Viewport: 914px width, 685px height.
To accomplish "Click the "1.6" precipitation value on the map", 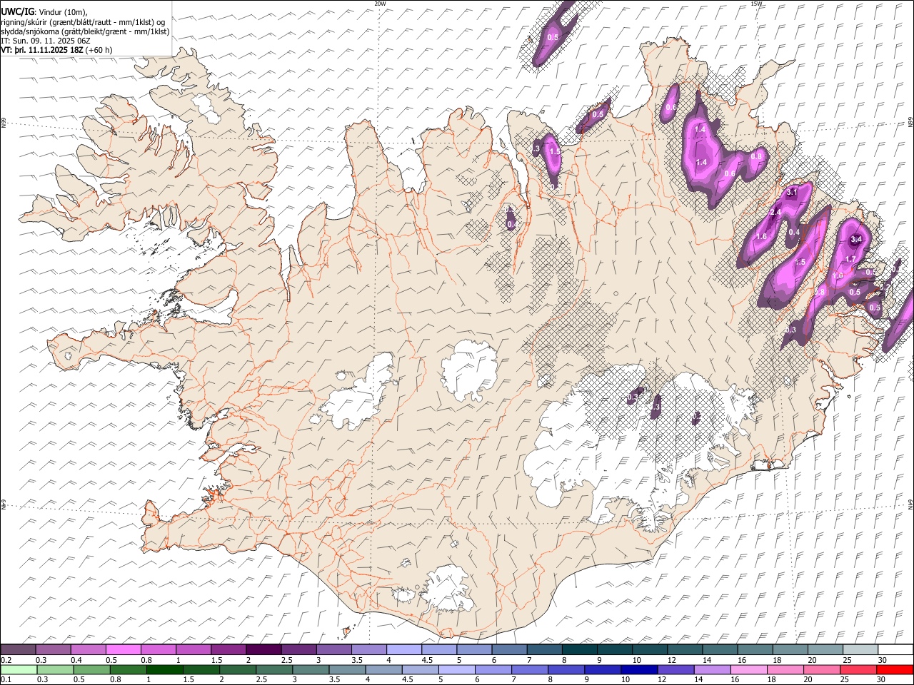I will (761, 237).
